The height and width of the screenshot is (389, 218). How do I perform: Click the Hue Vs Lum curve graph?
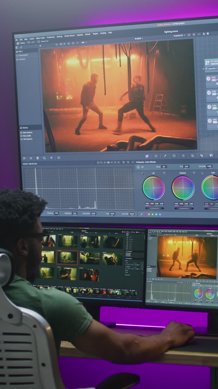pos(79,188)
